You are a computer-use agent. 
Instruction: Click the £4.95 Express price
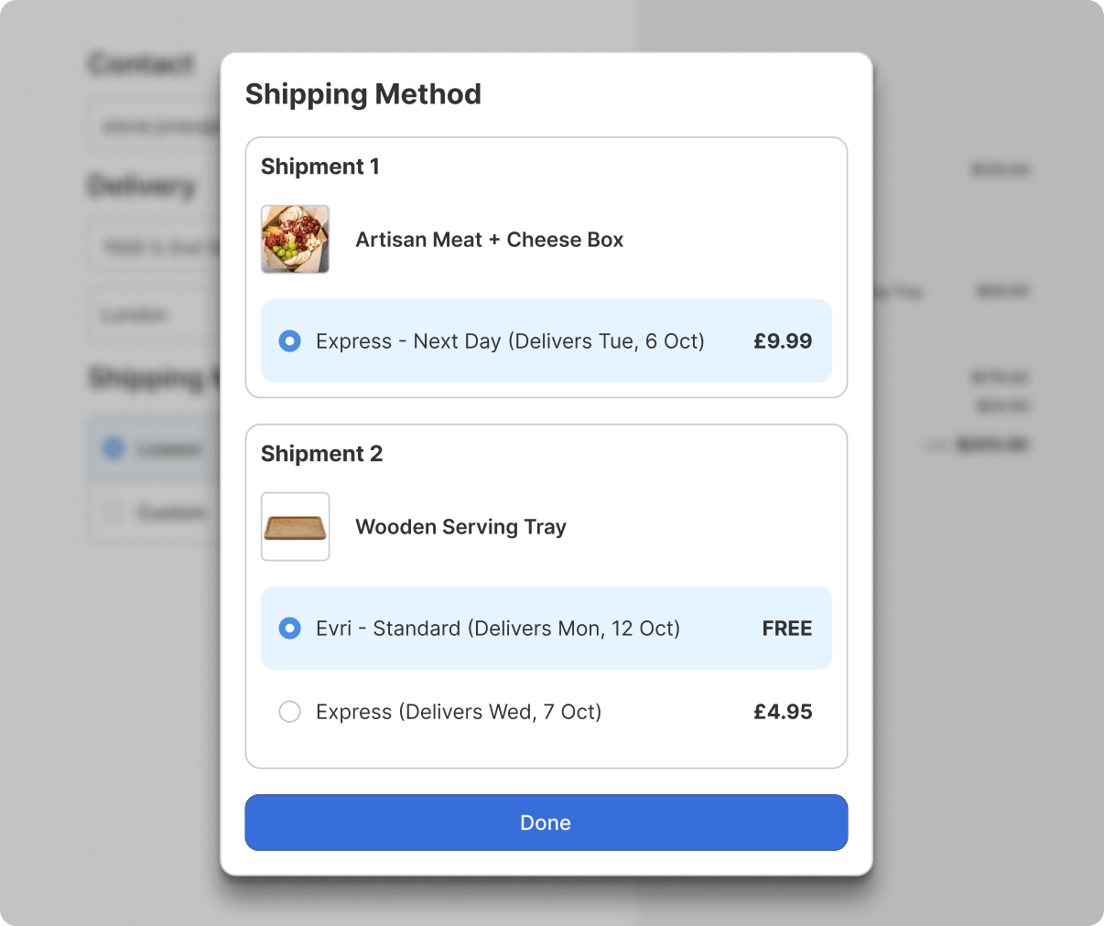pos(783,712)
